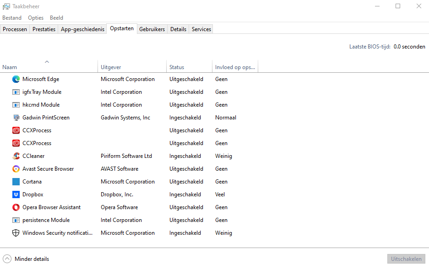Switch to the App-geschiedenis tab
Screen dimensions: 429x270
[x=82, y=29]
